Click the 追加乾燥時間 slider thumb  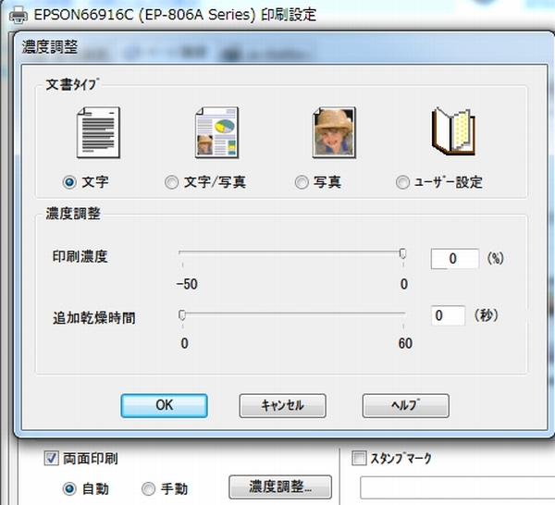pos(182,314)
